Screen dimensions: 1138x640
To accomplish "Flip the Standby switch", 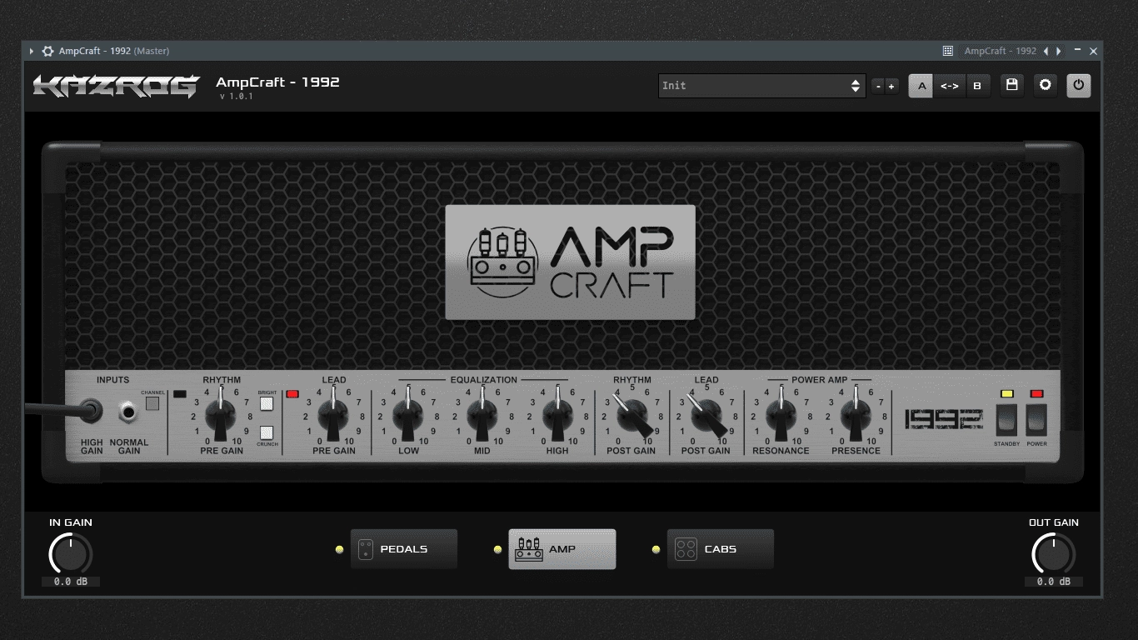I will [x=1007, y=420].
